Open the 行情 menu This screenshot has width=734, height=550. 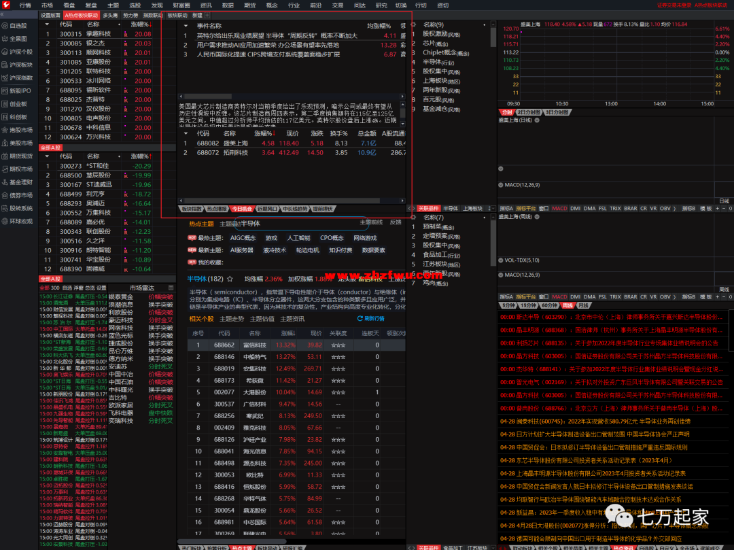(25, 5)
